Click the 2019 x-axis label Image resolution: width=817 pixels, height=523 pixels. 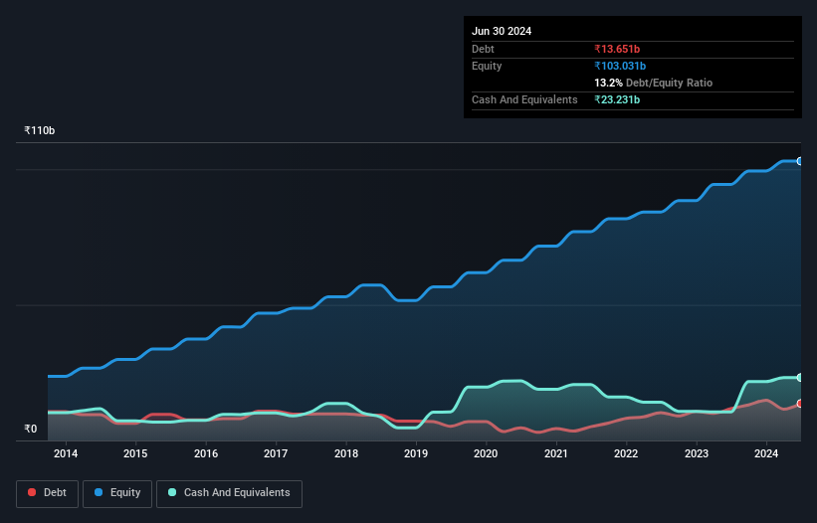point(416,453)
